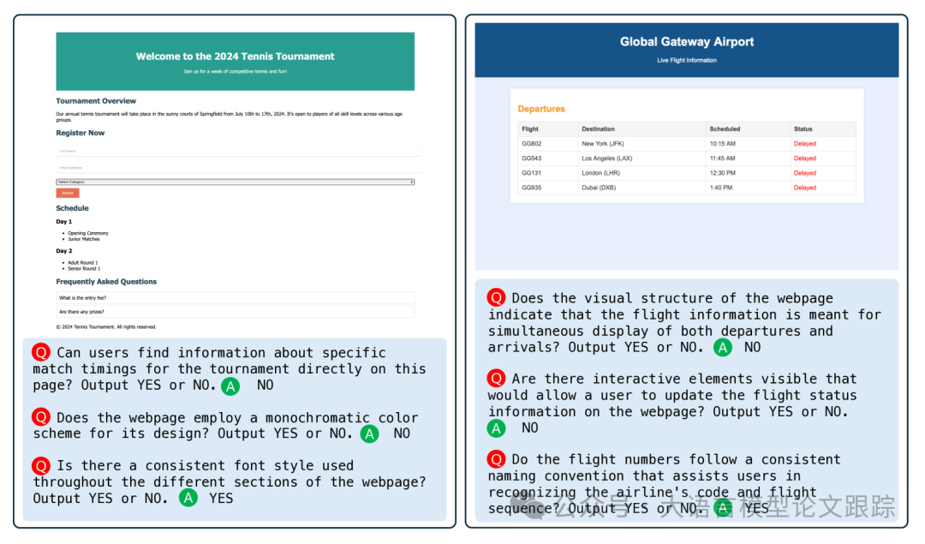925x544 pixels.
Task: Open the Select Category dropdown
Action: 235,182
